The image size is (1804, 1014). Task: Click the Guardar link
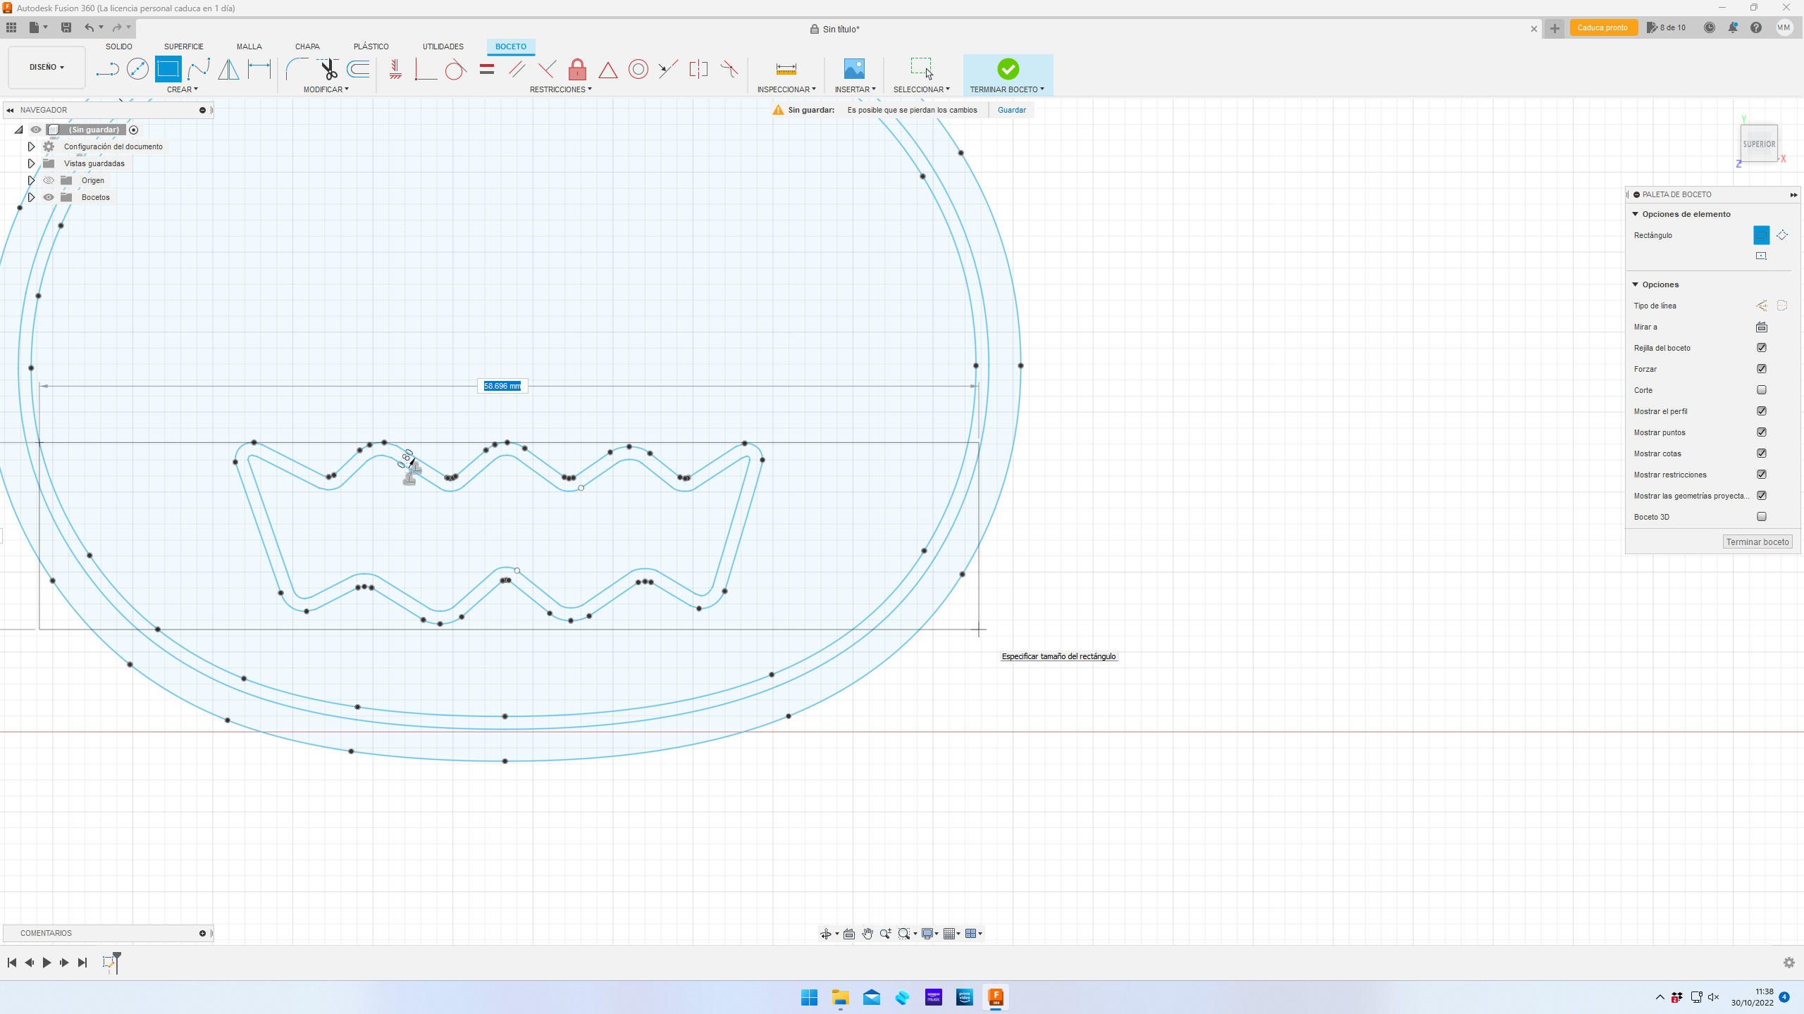(1011, 110)
